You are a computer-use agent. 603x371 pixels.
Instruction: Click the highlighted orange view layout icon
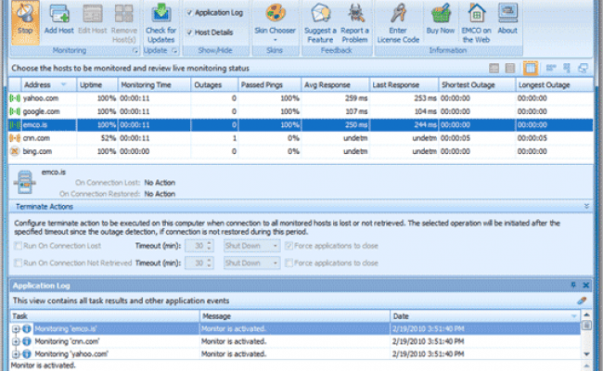(x=531, y=69)
